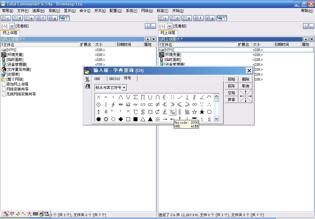Switch to the GBK tab
This screenshot has height=219, width=315.
coord(97,79)
